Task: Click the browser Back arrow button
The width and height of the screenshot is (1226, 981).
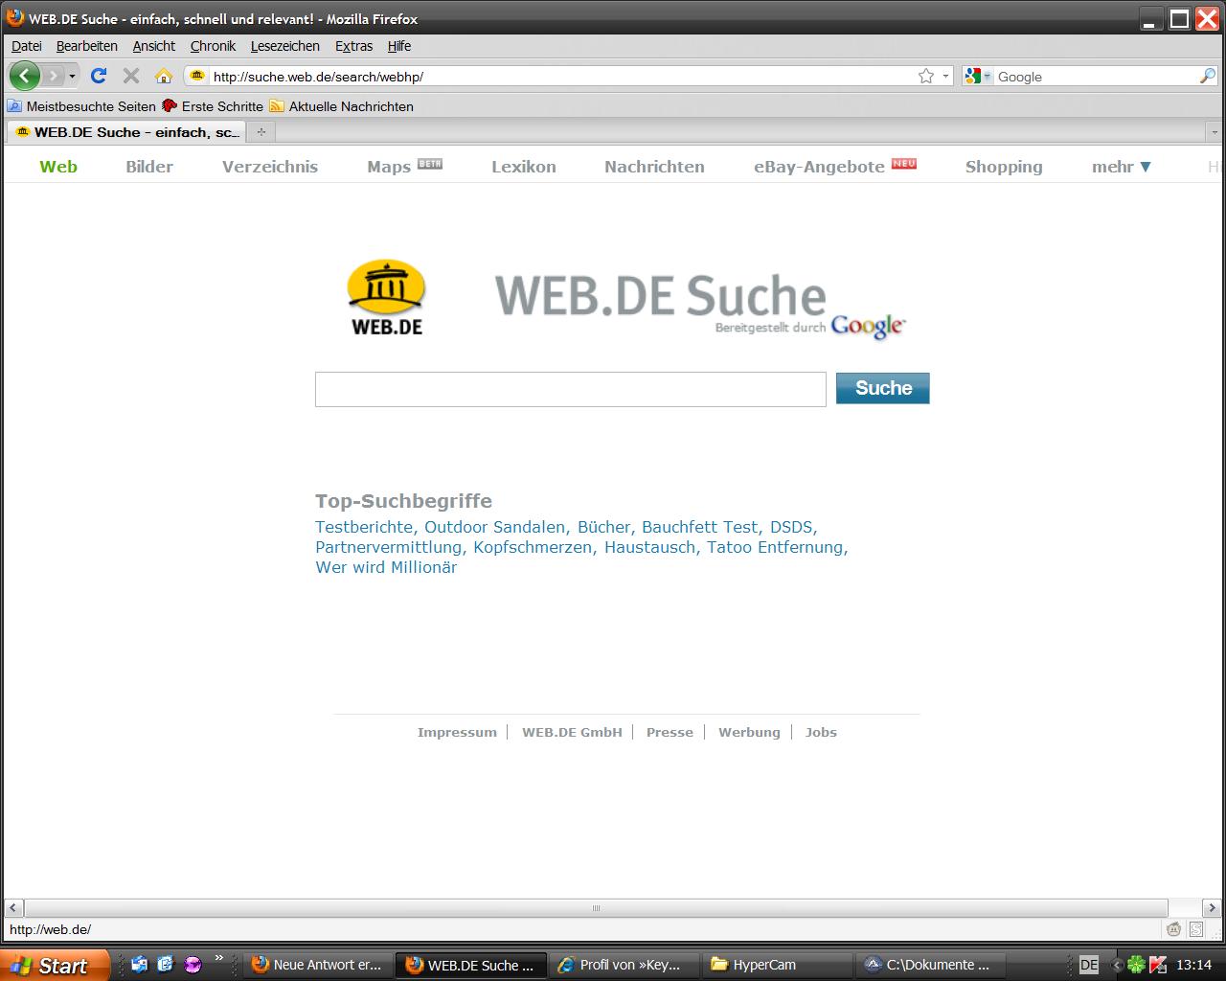Action: [x=25, y=76]
